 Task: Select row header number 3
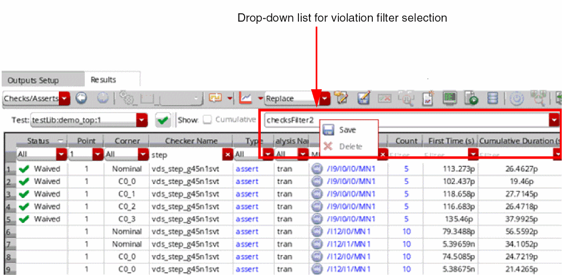pos(9,194)
